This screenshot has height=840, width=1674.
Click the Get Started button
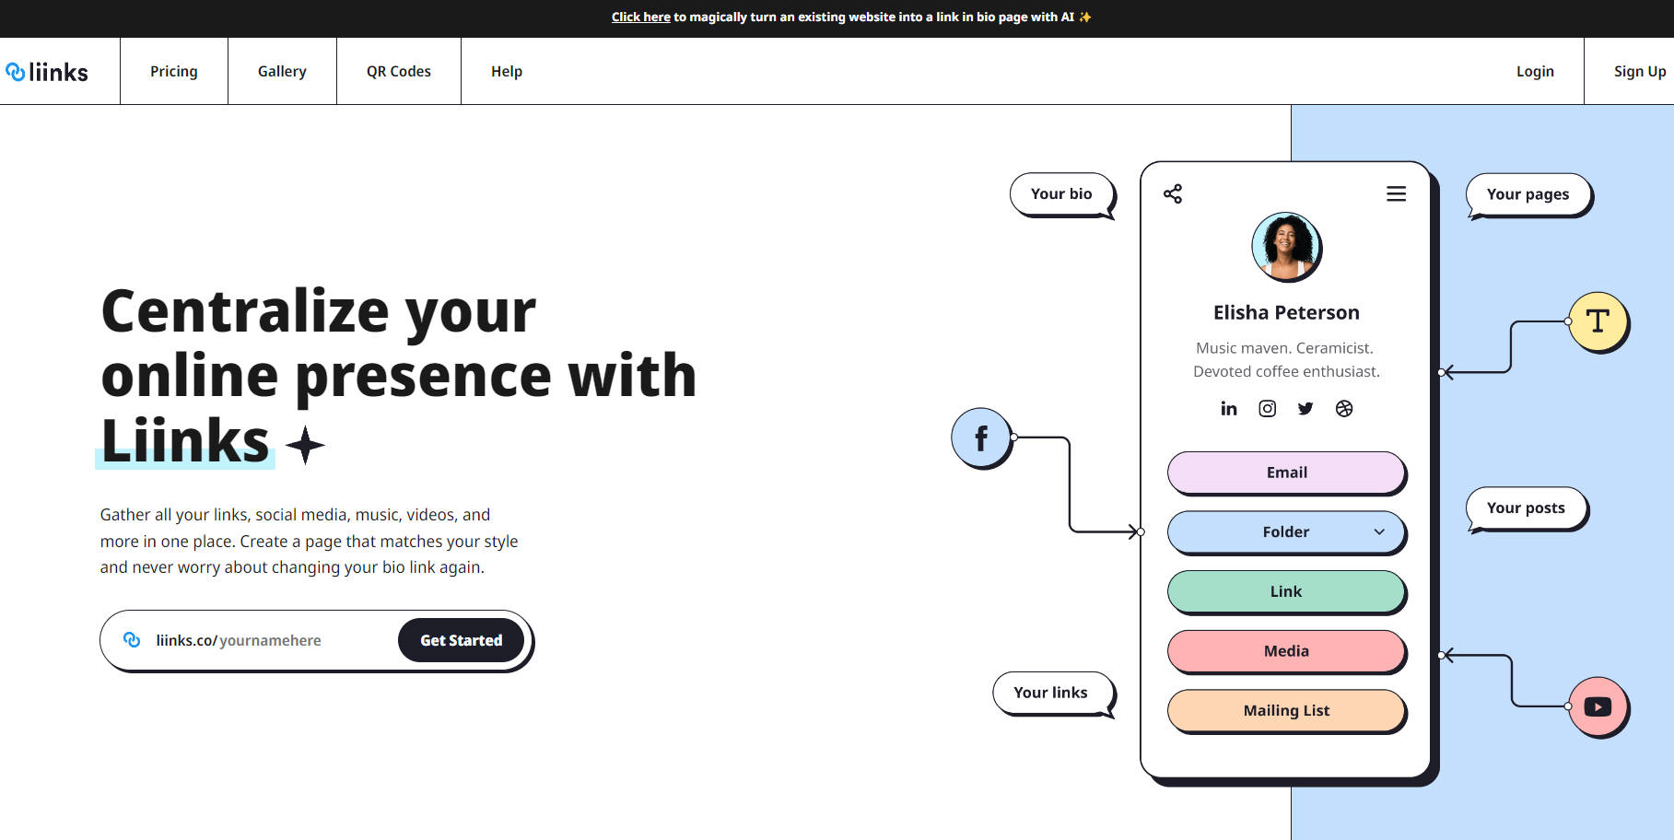(x=461, y=640)
